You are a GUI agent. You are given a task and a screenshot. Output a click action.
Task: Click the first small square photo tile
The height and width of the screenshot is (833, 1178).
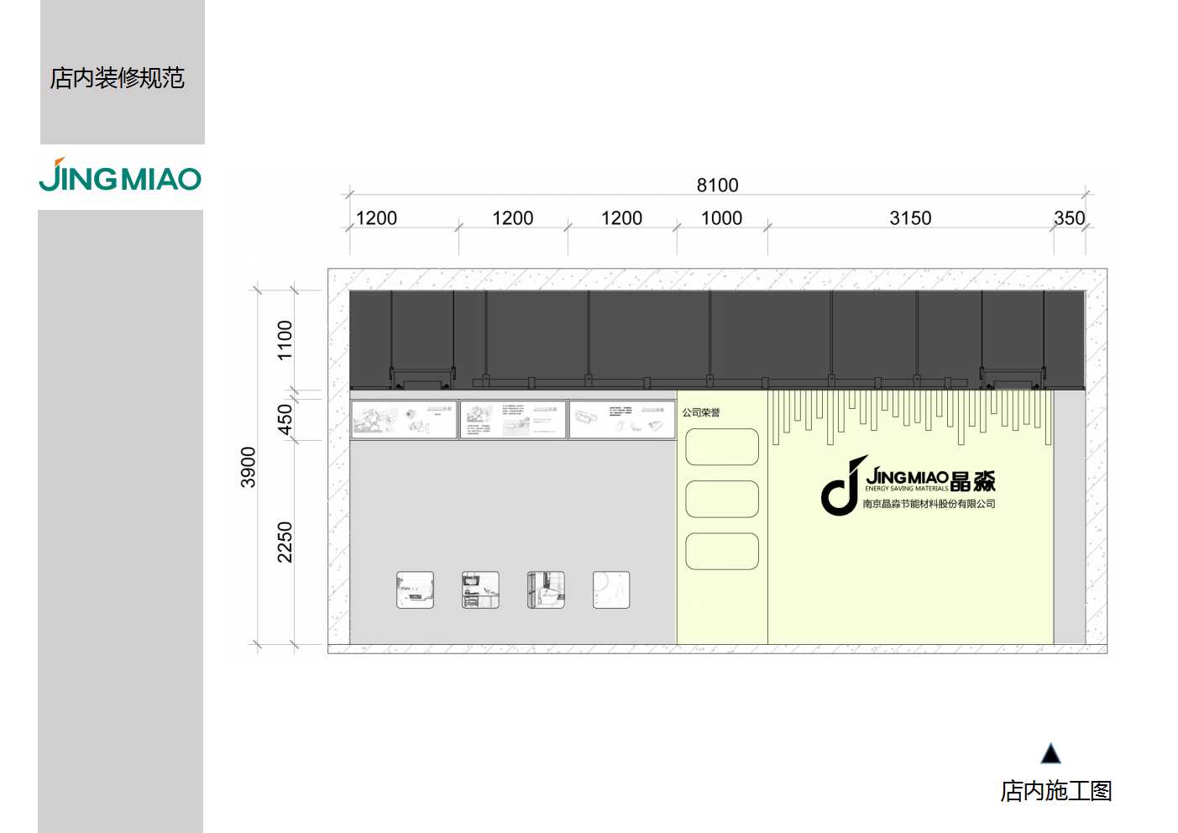click(415, 589)
